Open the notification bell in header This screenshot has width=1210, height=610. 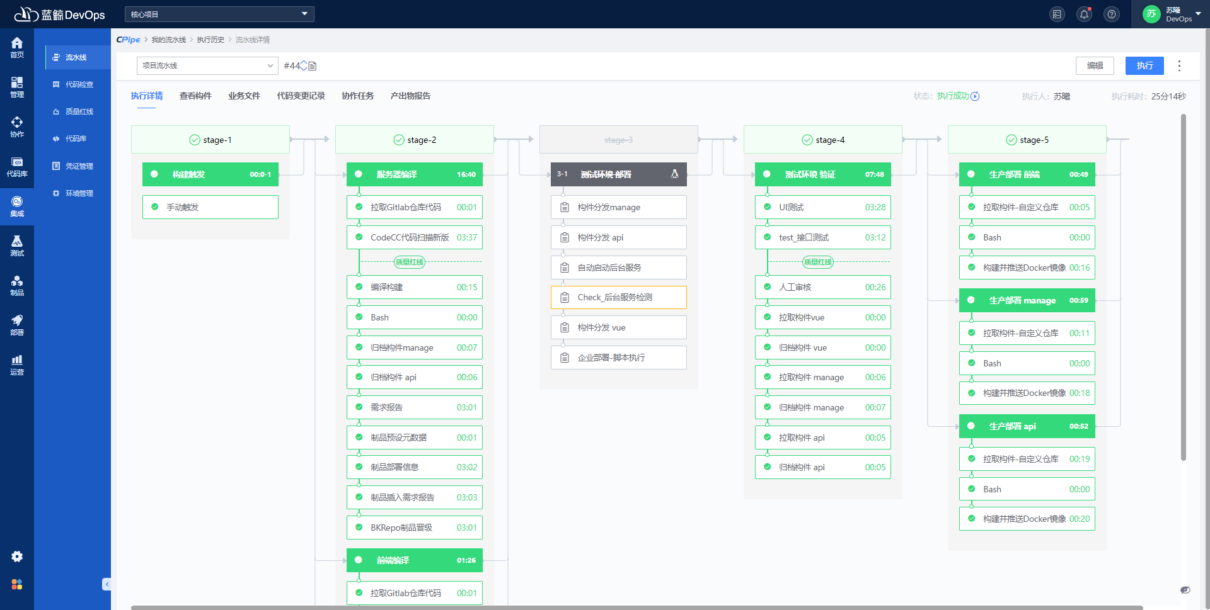pos(1084,14)
